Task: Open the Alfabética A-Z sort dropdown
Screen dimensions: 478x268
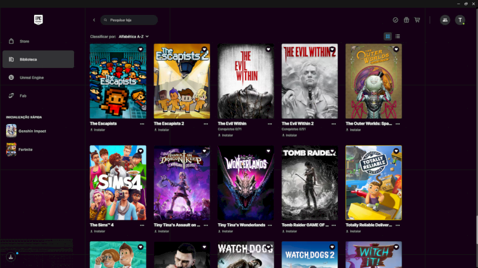Action: tap(134, 36)
